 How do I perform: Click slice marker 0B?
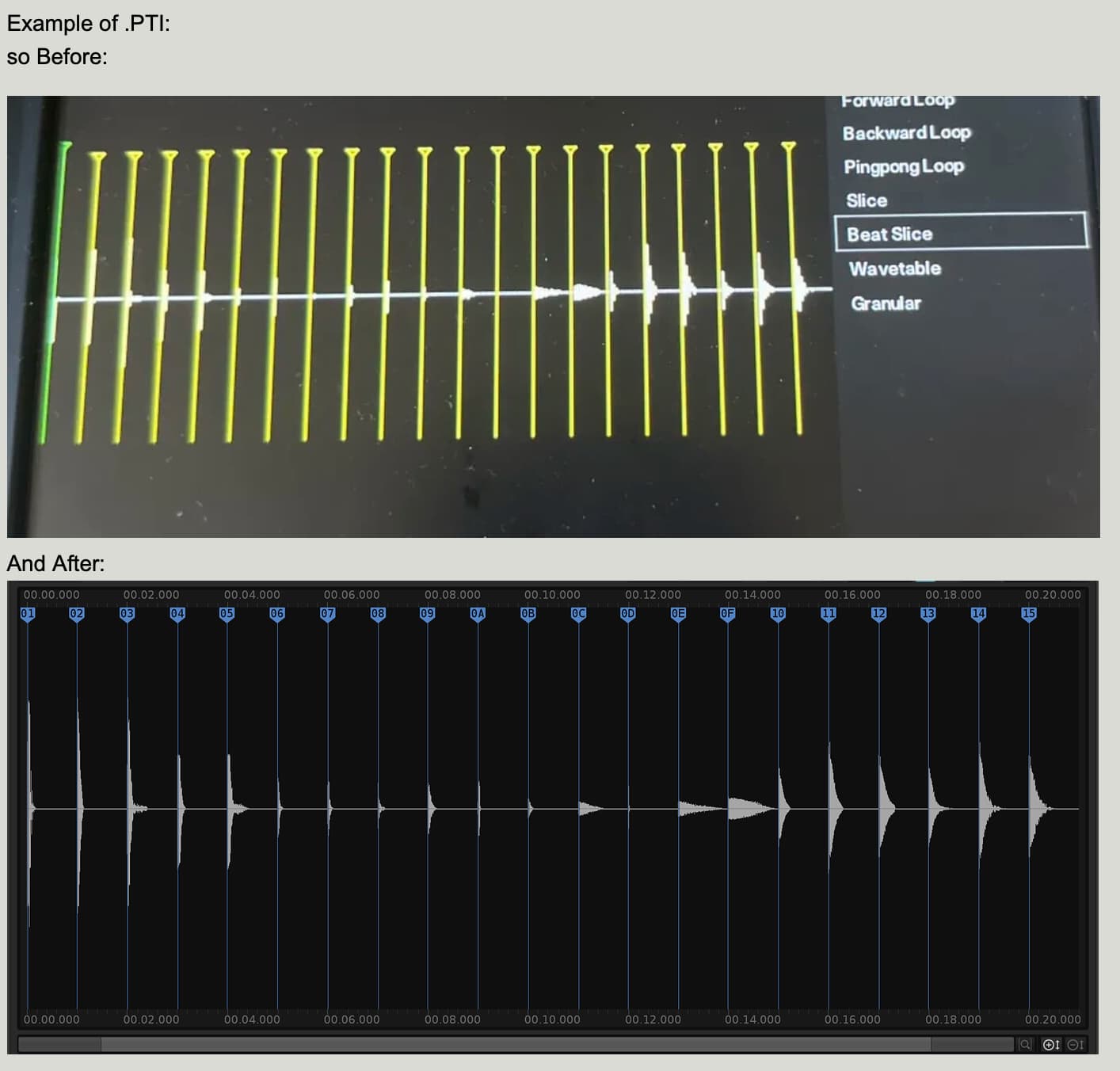[x=528, y=614]
